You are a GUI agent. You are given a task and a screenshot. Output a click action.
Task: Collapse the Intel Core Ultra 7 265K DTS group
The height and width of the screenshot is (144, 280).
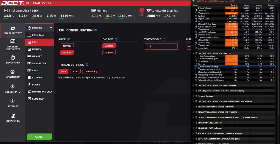(x=193, y=53)
